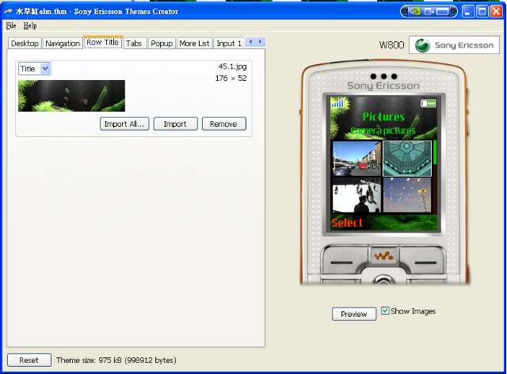507x374 pixels.
Task: Click the Sony Ericsson logo button
Action: [454, 45]
